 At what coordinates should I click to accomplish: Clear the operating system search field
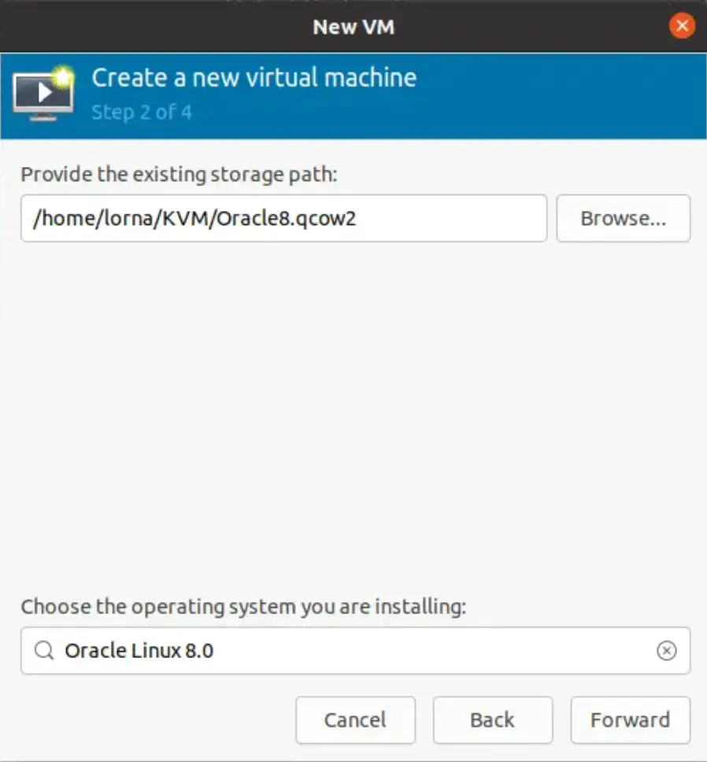pyautogui.click(x=668, y=651)
